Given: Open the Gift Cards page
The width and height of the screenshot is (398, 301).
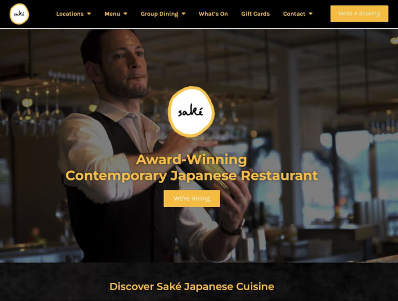Looking at the screenshot, I should point(255,14).
